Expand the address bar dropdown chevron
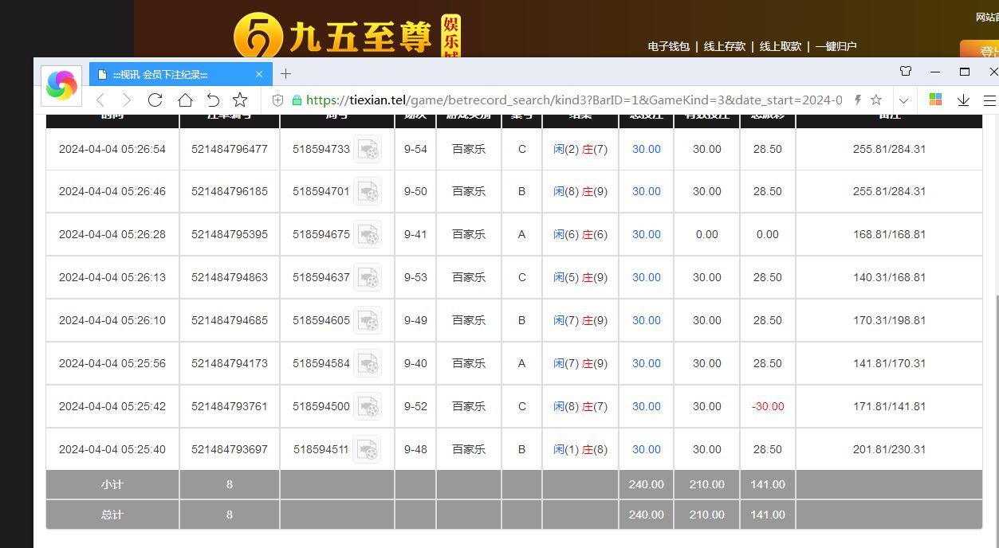Viewport: 999px width, 548px height. (x=903, y=100)
